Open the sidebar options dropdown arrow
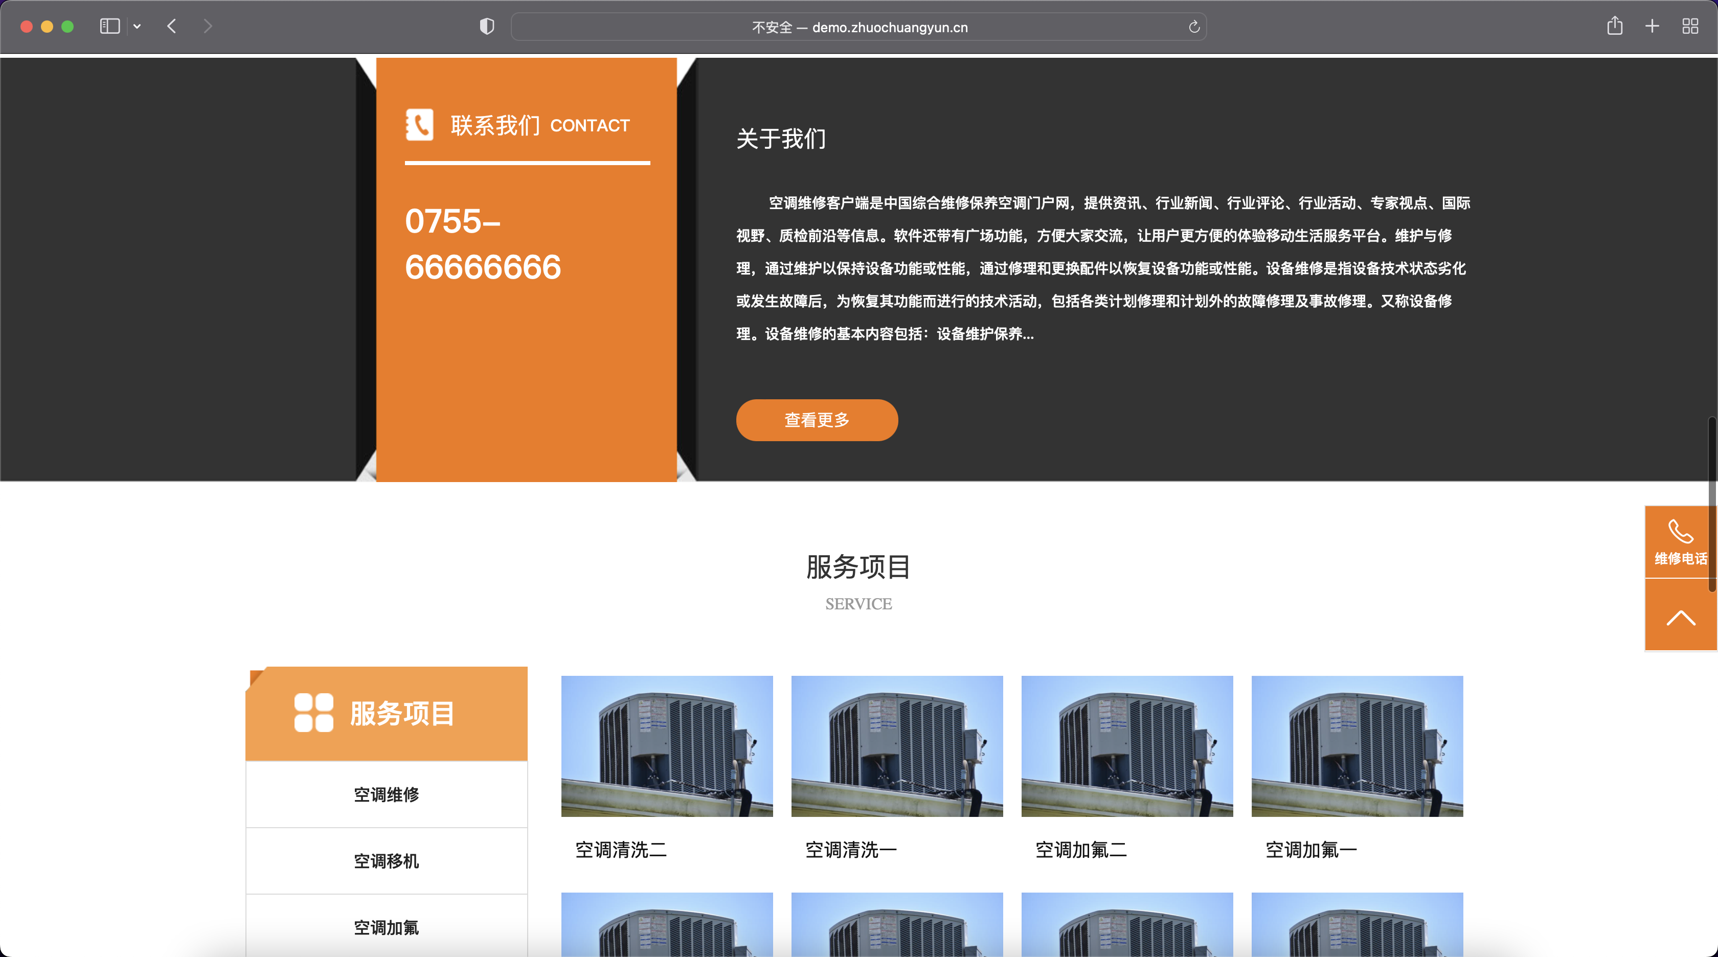This screenshot has width=1718, height=957. pyautogui.click(x=137, y=27)
